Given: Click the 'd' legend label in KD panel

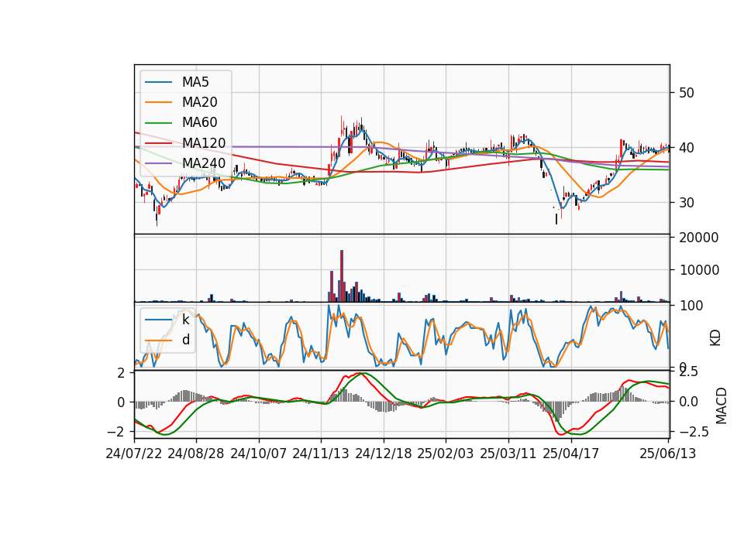Looking at the screenshot, I should [185, 339].
